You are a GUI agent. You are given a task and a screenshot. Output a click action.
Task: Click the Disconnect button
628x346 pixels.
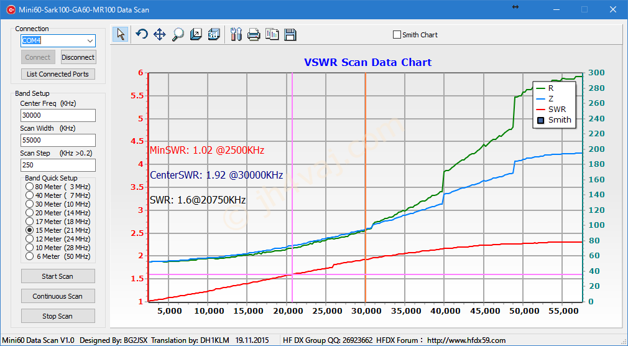tap(78, 57)
